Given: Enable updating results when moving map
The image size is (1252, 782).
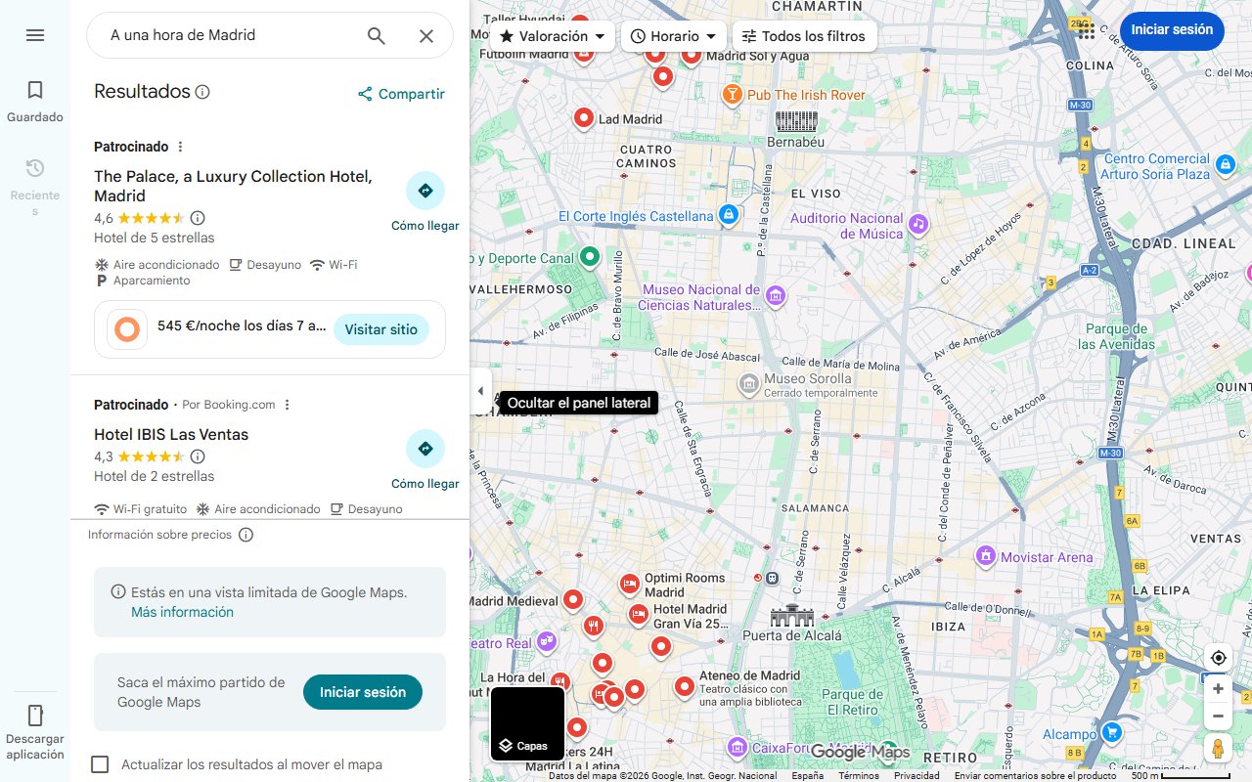Looking at the screenshot, I should 100,764.
